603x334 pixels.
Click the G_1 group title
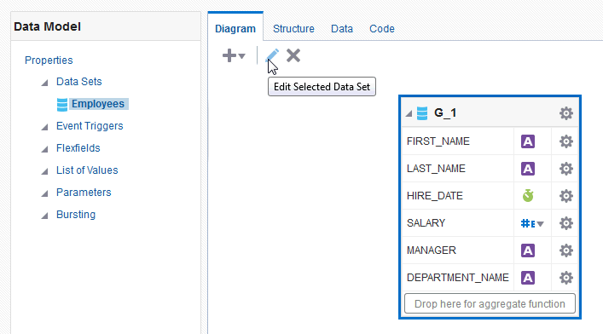pos(445,113)
